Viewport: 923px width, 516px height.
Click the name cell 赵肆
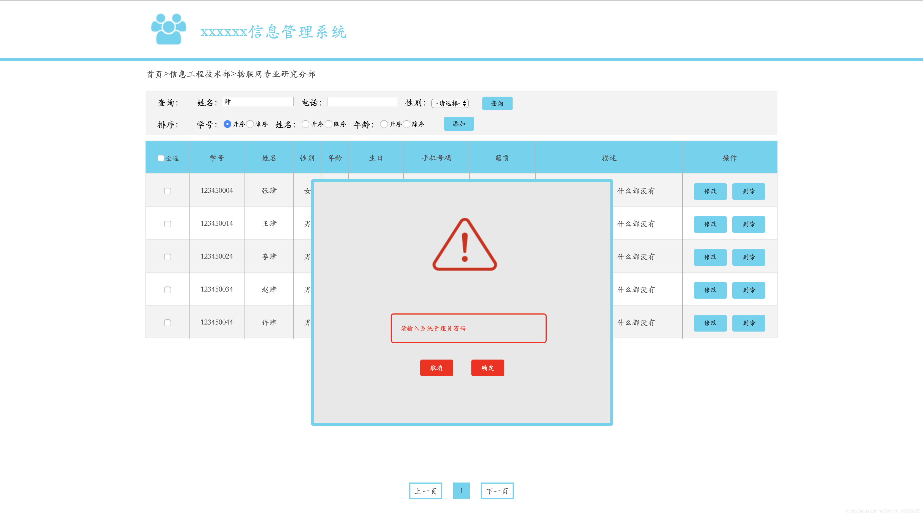click(269, 290)
